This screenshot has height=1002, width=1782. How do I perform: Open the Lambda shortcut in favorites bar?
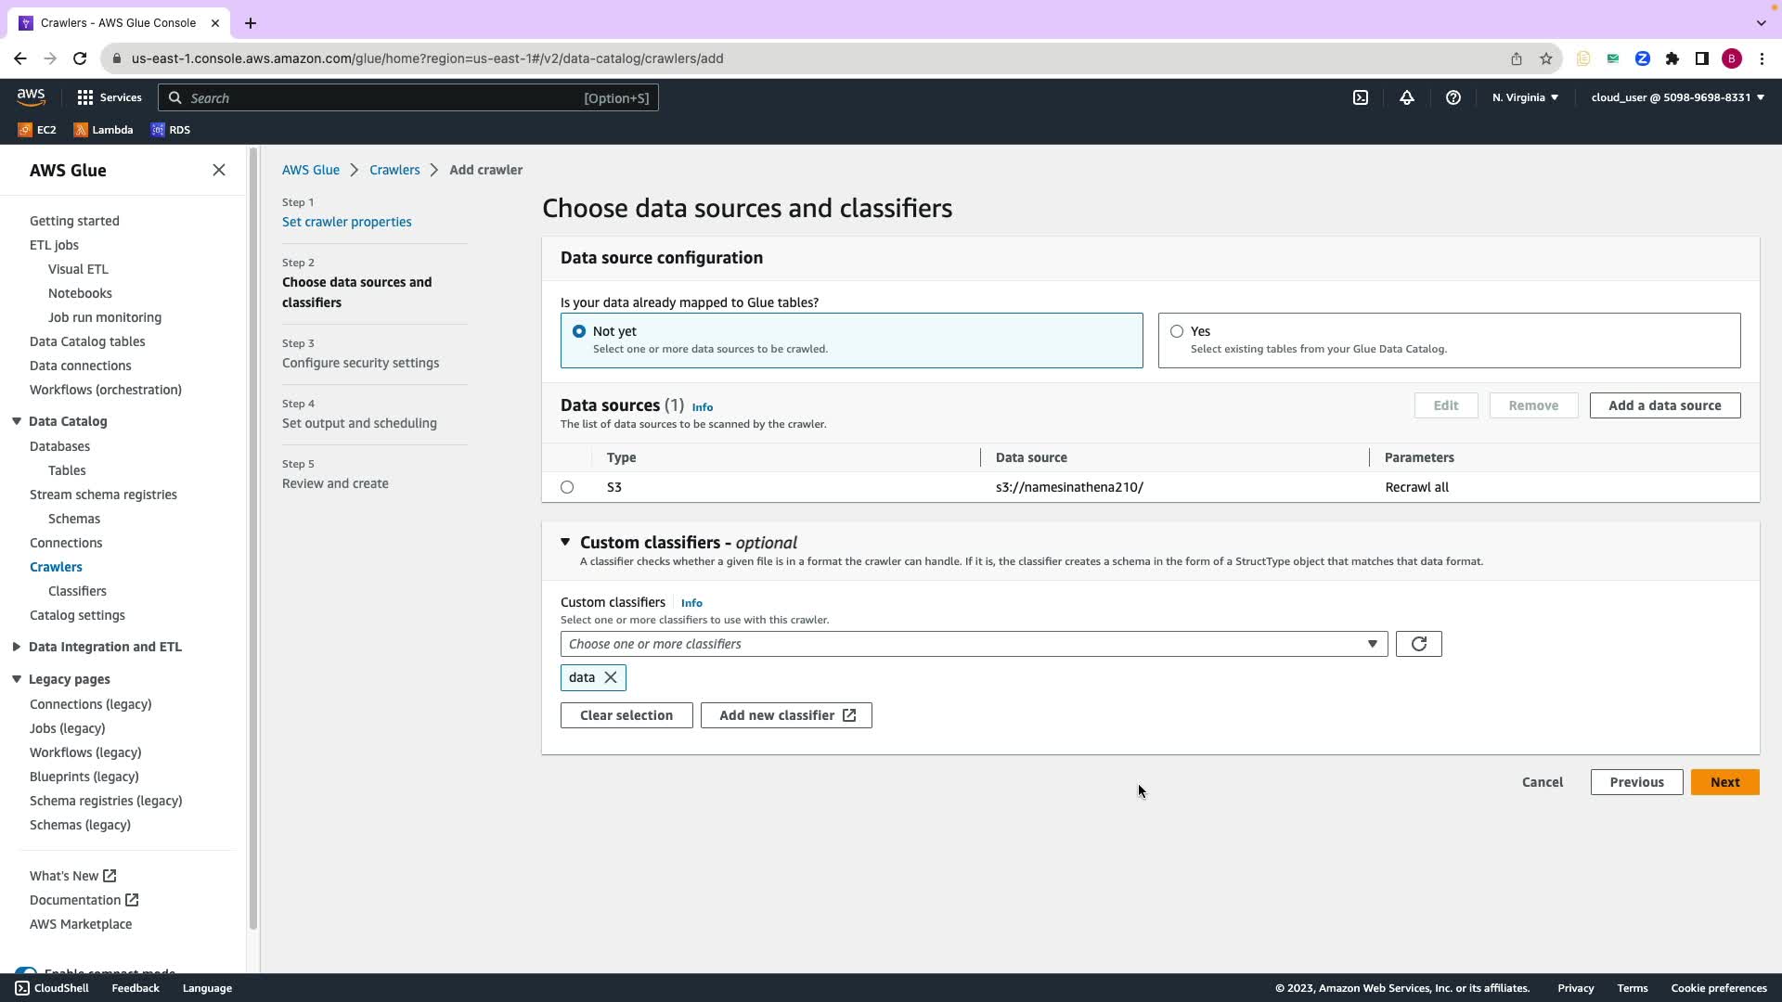103,130
